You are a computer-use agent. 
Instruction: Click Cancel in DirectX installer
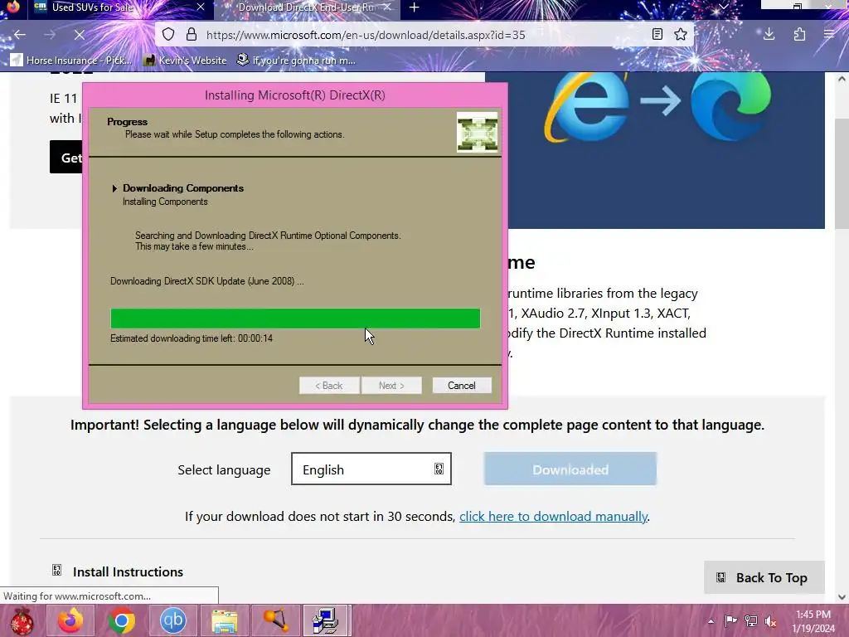pyautogui.click(x=461, y=385)
